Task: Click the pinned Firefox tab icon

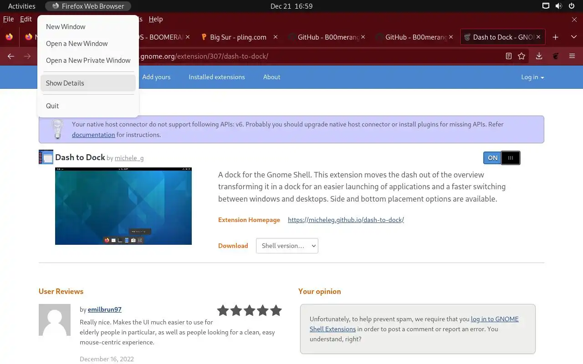Action: [9, 37]
